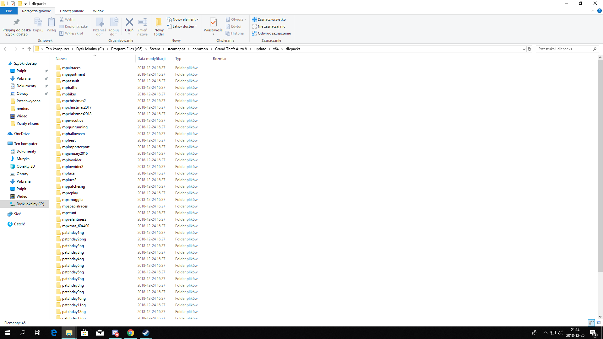Refresh the folder view
The image size is (603, 339).
point(530,49)
